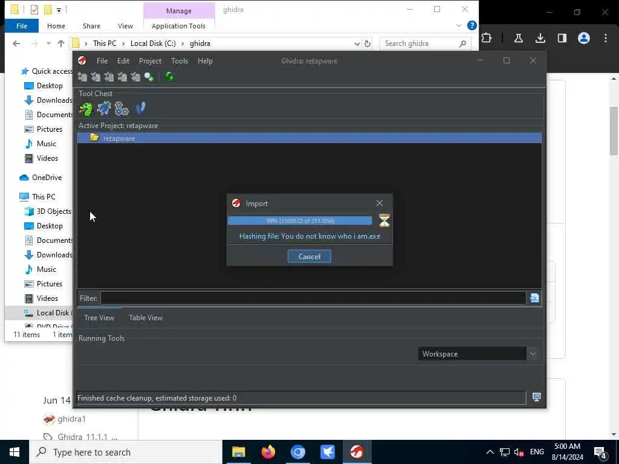The height and width of the screenshot is (464, 619).
Task: Show hidden system tray icons
Action: 490,452
